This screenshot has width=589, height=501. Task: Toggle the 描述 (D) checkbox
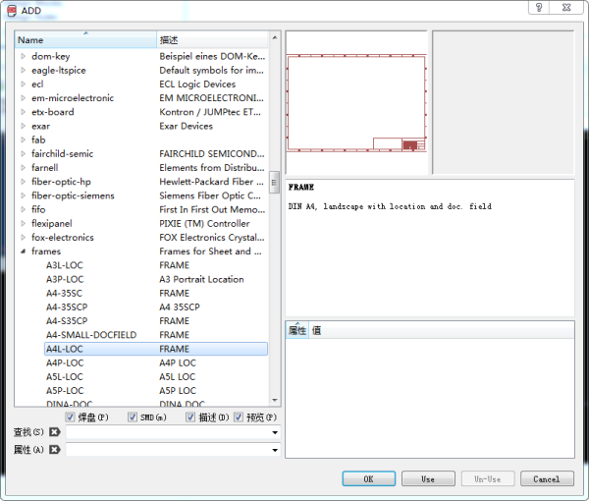[x=190, y=417]
